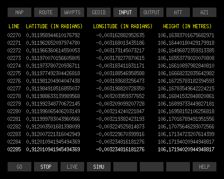Toggle LIVE mode
This screenshot has height=179, width=224.
tap(72, 166)
